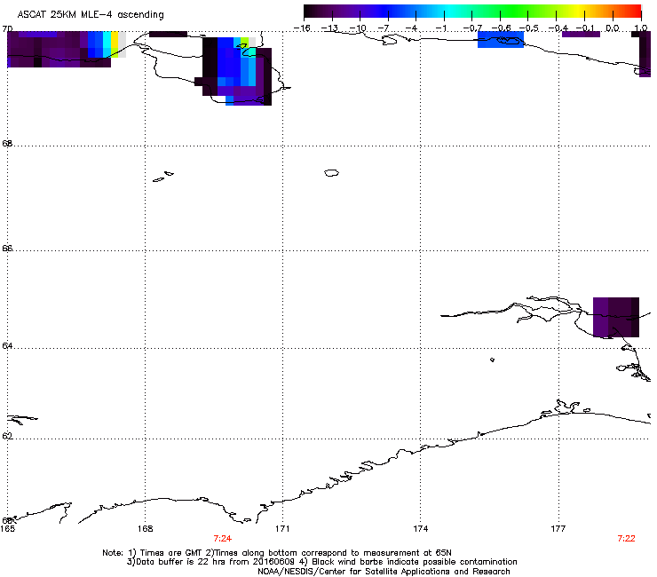Select the "-4" color scale label

click(413, 28)
